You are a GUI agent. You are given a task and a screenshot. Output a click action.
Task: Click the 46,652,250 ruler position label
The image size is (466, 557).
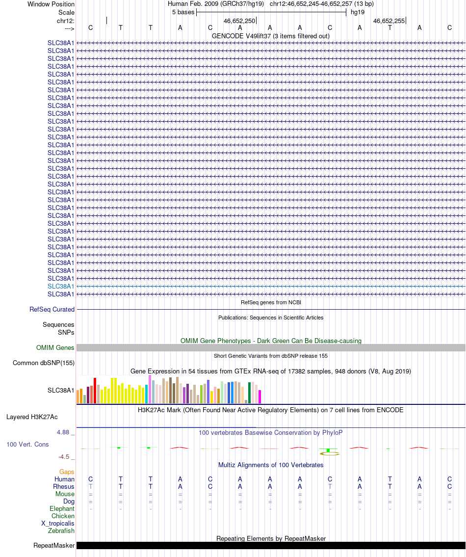point(239,21)
